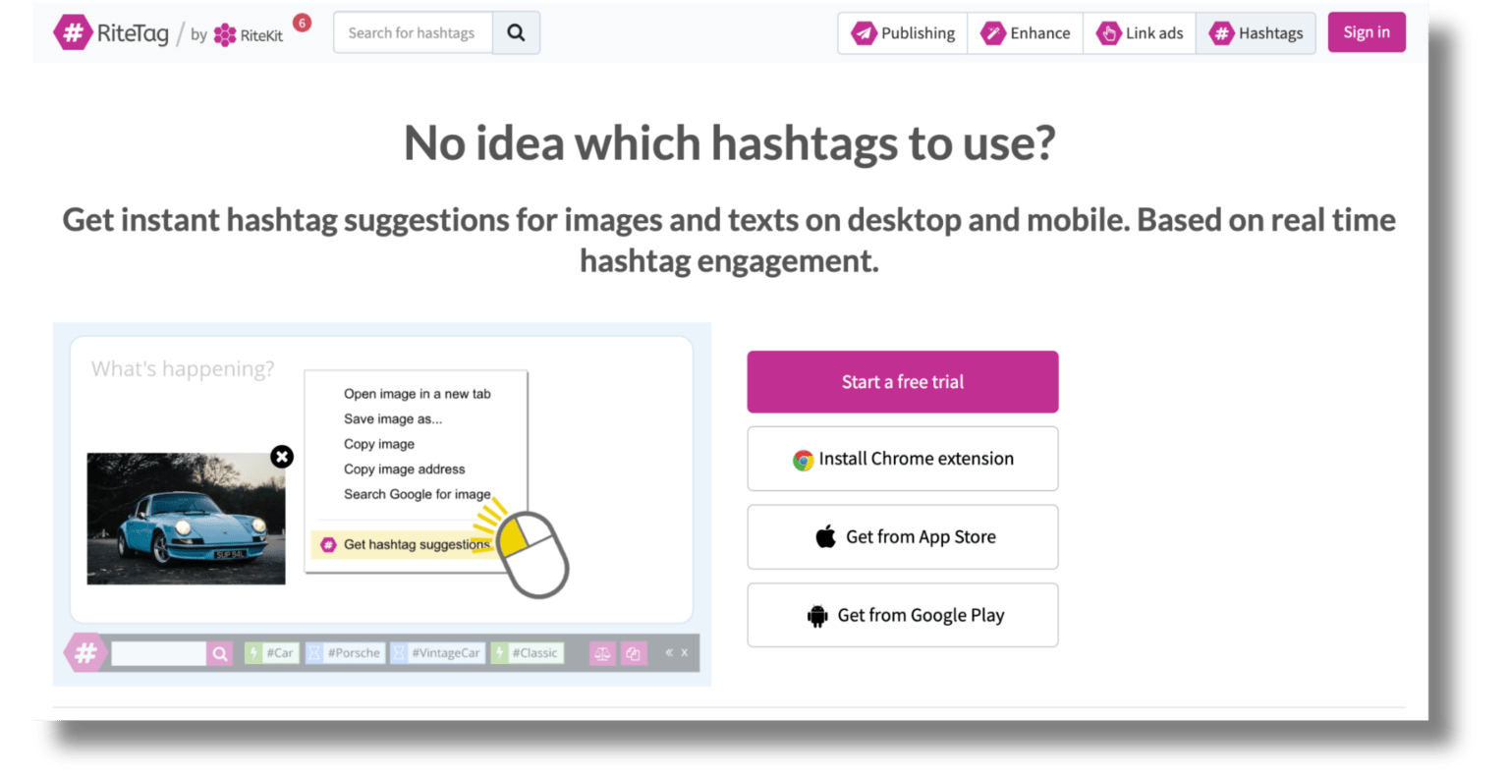Viewport: 1509px width, 775px height.
Task: Collapse the hashtag bar with double chevrons
Action: [667, 652]
